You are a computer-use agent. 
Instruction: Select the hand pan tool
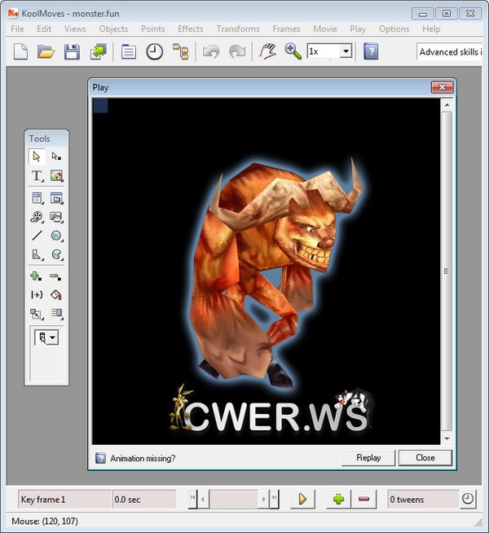(267, 51)
